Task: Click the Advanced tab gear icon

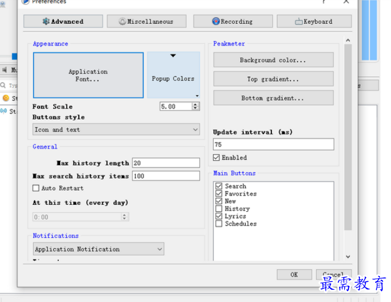Action: (46, 22)
